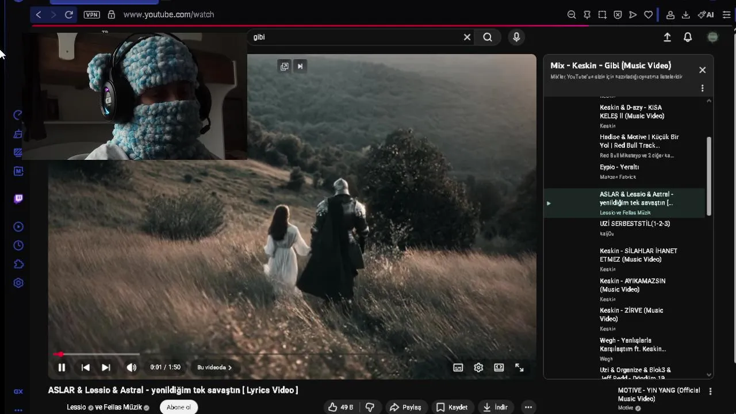Open the snapshot capture tool
The width and height of the screenshot is (736, 414).
(602, 15)
